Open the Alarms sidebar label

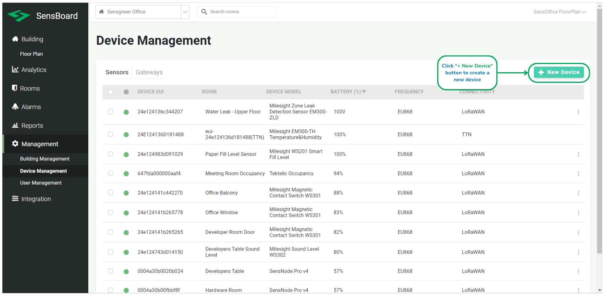point(31,107)
